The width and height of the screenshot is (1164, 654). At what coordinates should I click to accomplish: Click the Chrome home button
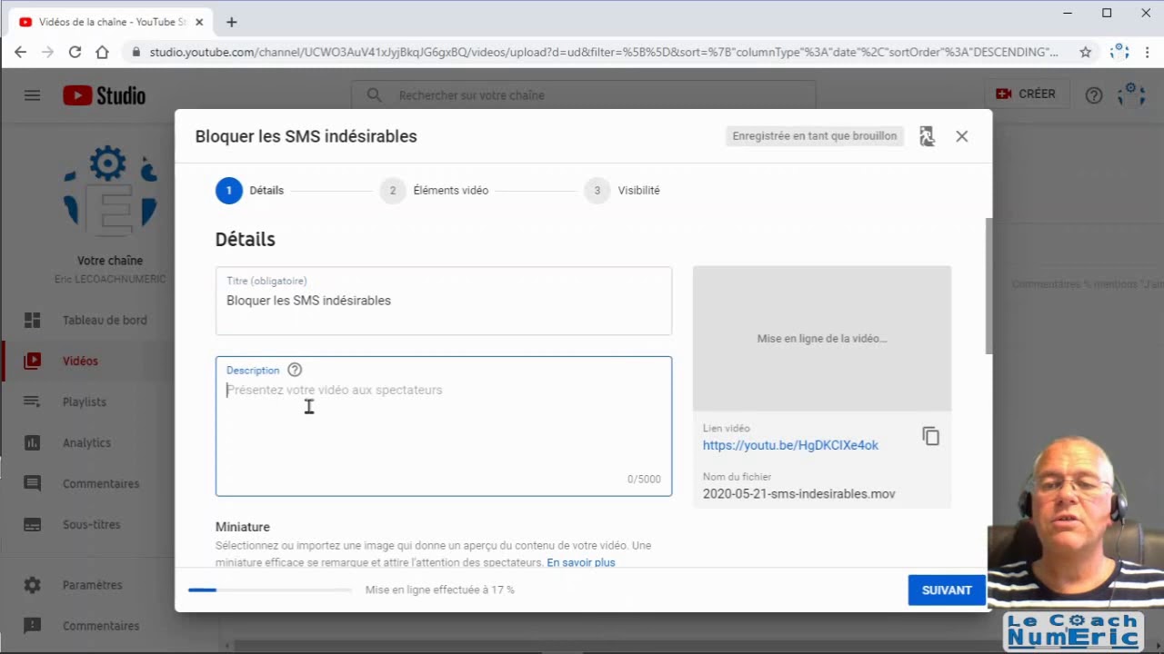(x=102, y=52)
